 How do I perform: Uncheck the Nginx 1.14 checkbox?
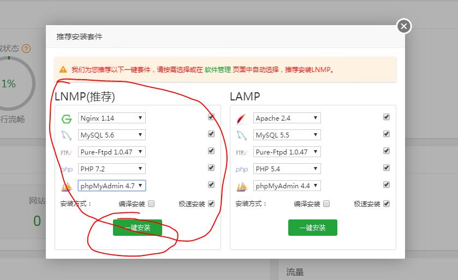tap(211, 117)
